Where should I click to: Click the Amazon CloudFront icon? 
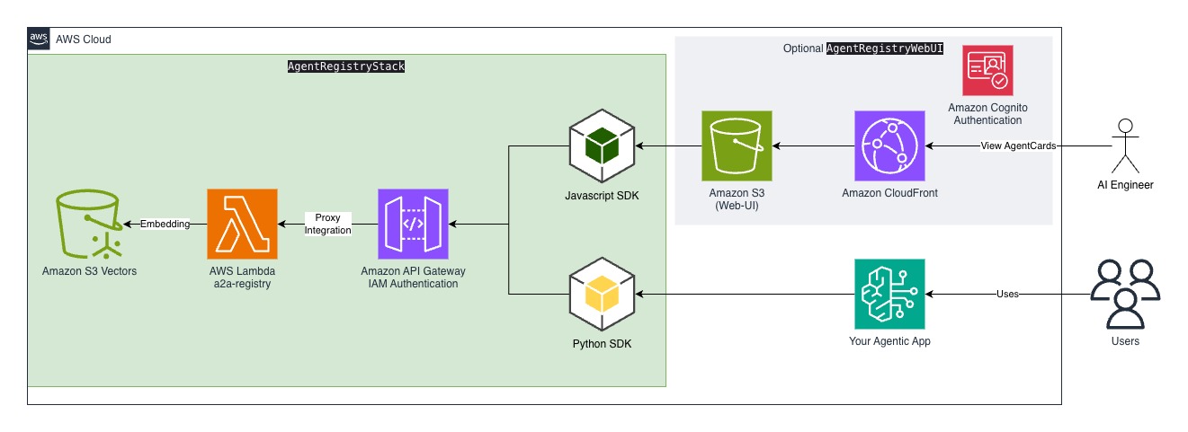(x=889, y=146)
